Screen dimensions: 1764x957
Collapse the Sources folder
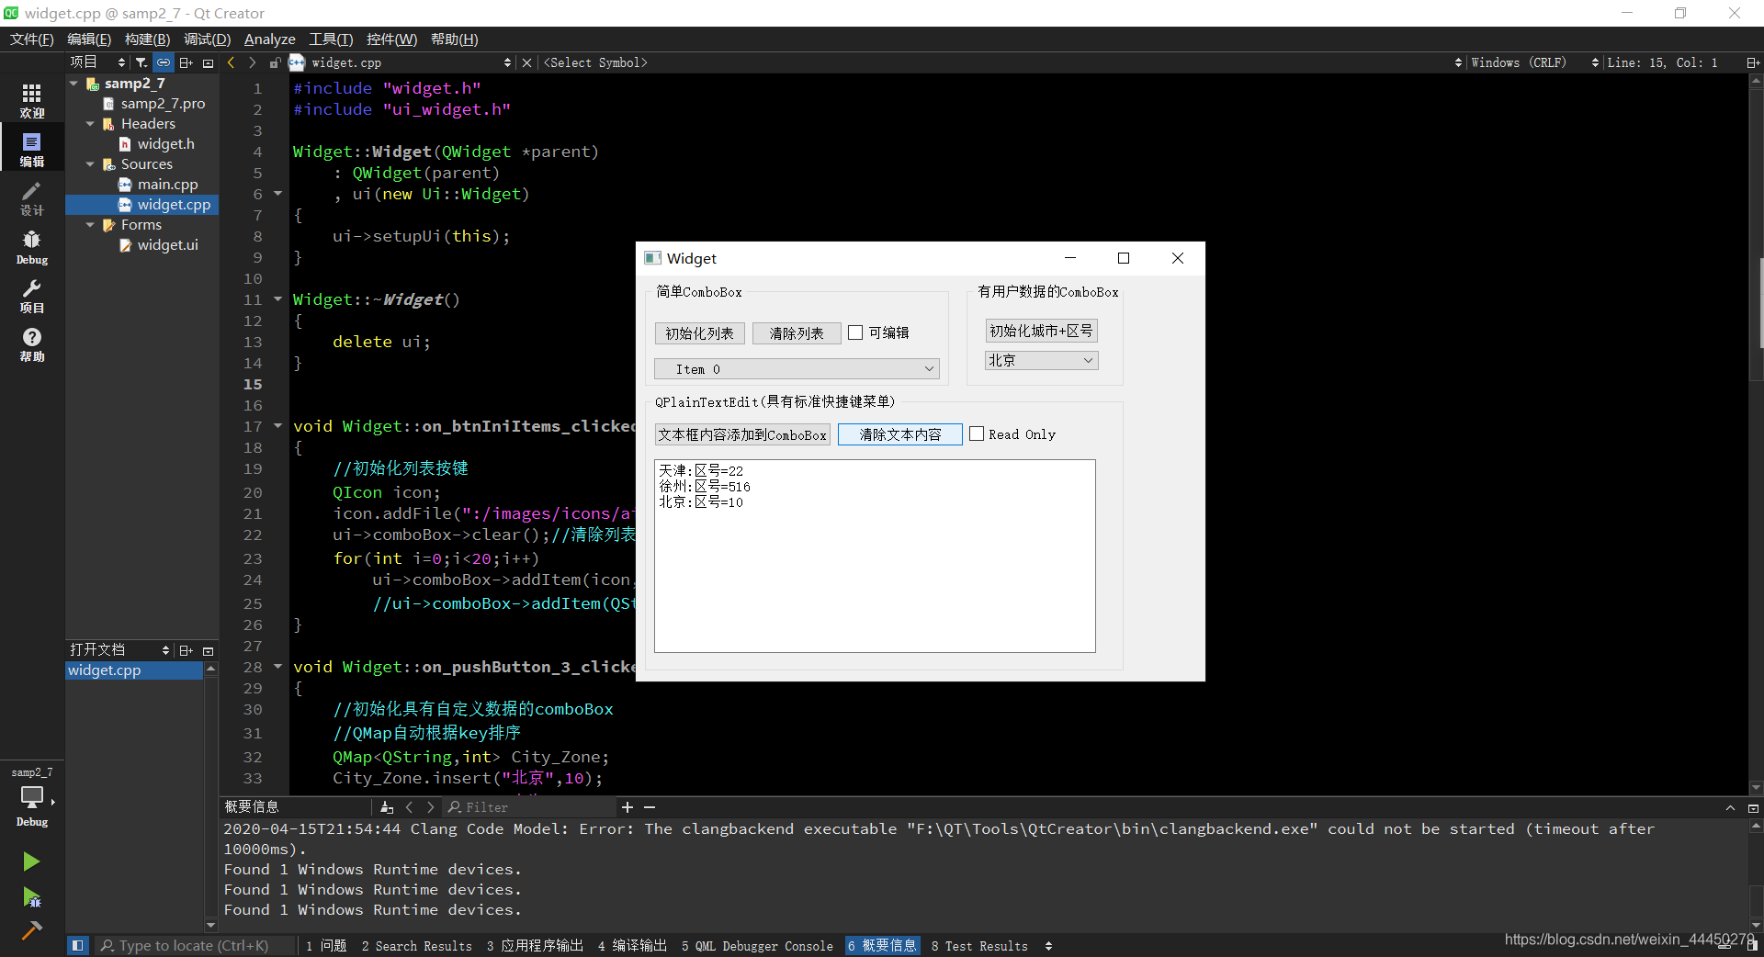pyautogui.click(x=90, y=164)
